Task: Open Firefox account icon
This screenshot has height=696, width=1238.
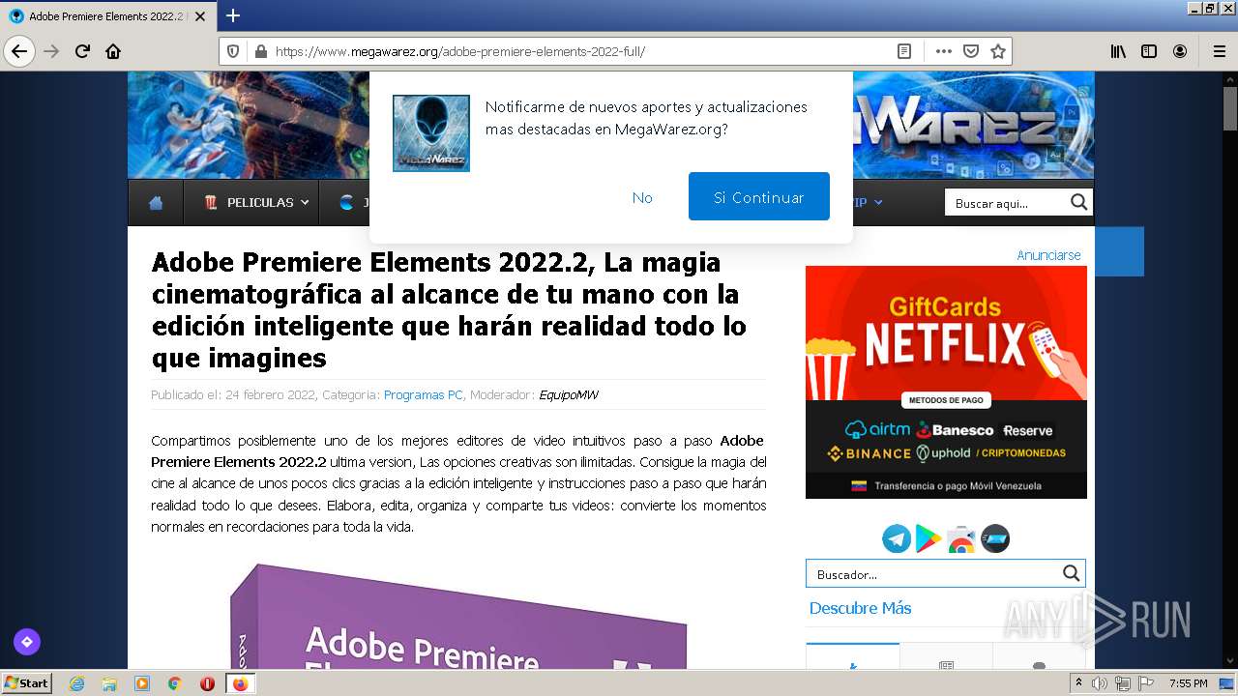Action: pos(1180,51)
